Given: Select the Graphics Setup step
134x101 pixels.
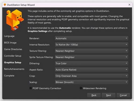Looking at the screenshot, I should 13,62.
